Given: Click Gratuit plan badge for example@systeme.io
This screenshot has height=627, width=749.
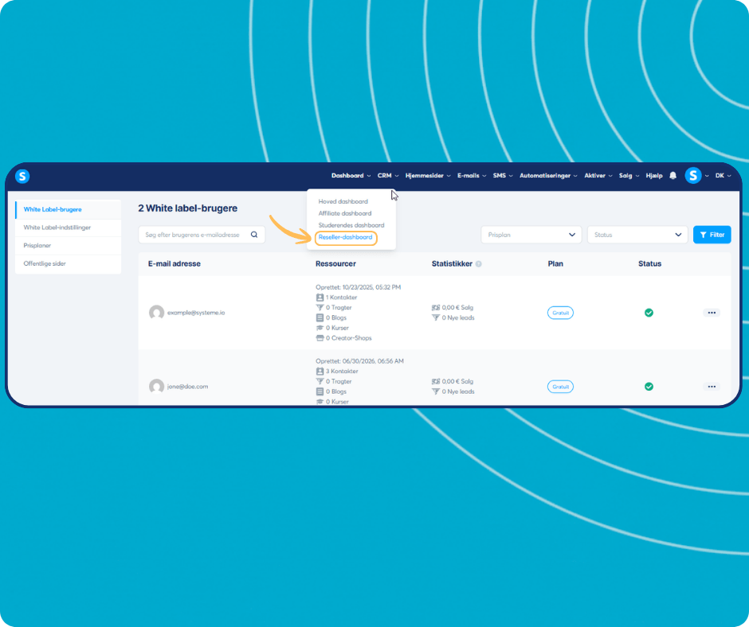Looking at the screenshot, I should click(x=560, y=313).
